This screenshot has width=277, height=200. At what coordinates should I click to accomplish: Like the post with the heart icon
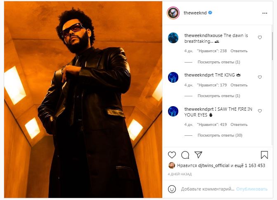pos(172,155)
